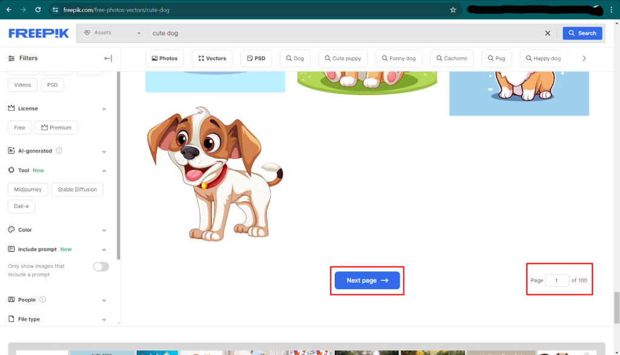Collapse the License filter section

pyautogui.click(x=104, y=109)
